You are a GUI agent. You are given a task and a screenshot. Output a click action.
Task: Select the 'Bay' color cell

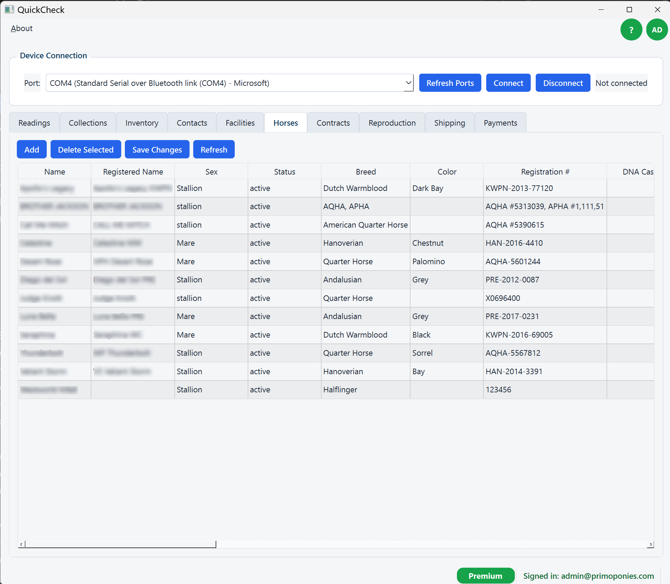(x=447, y=371)
